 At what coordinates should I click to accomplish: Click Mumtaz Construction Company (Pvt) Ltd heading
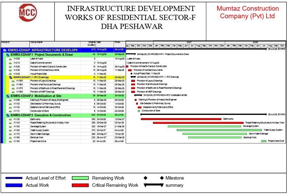coord(248,12)
